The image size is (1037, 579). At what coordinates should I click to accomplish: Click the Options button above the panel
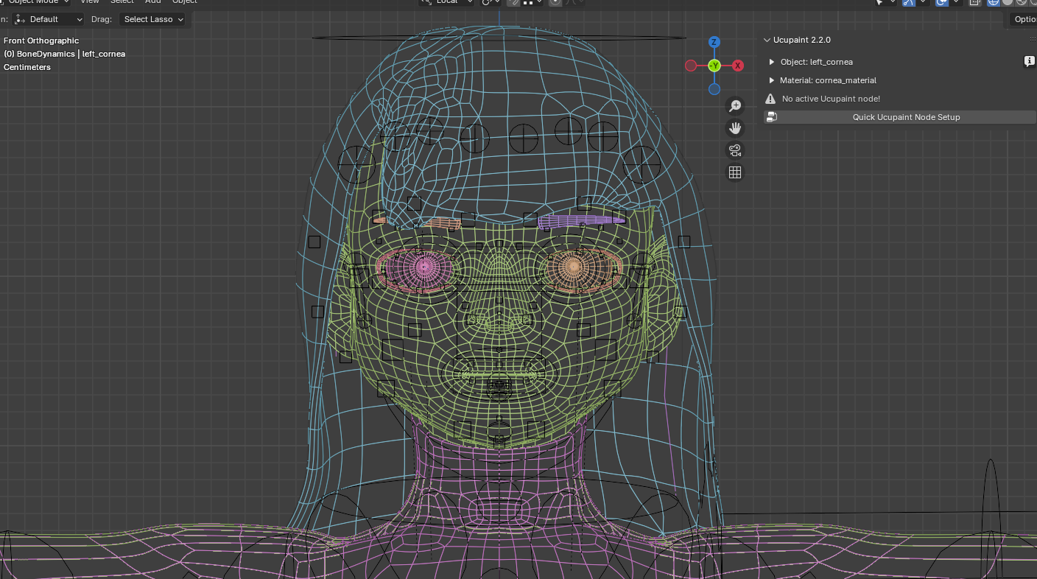(x=1026, y=19)
